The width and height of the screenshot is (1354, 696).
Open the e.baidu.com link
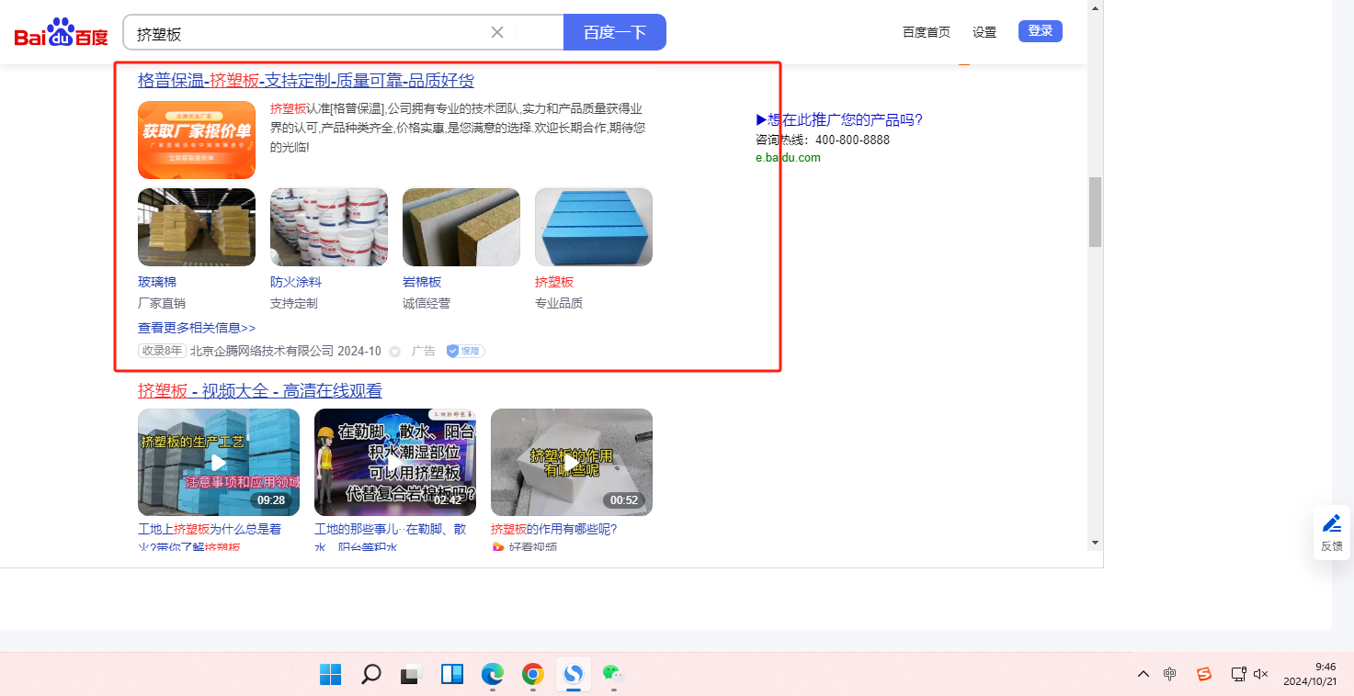[x=788, y=157]
